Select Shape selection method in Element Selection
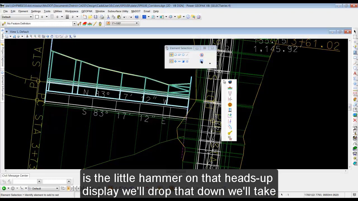This screenshot has height=201, width=358. tap(179, 55)
